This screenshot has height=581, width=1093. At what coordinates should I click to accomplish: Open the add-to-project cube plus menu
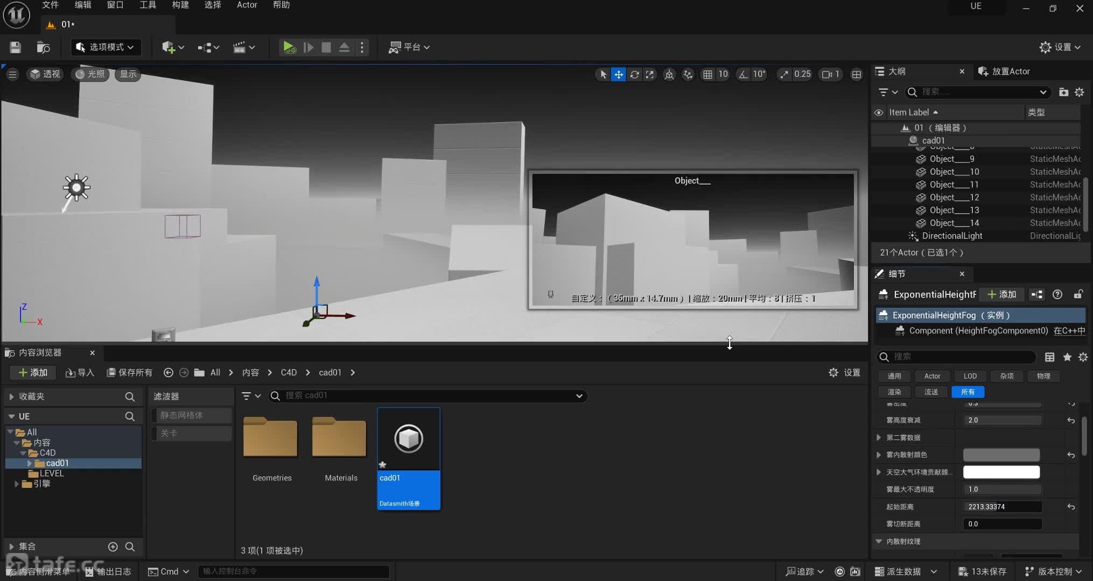(173, 47)
